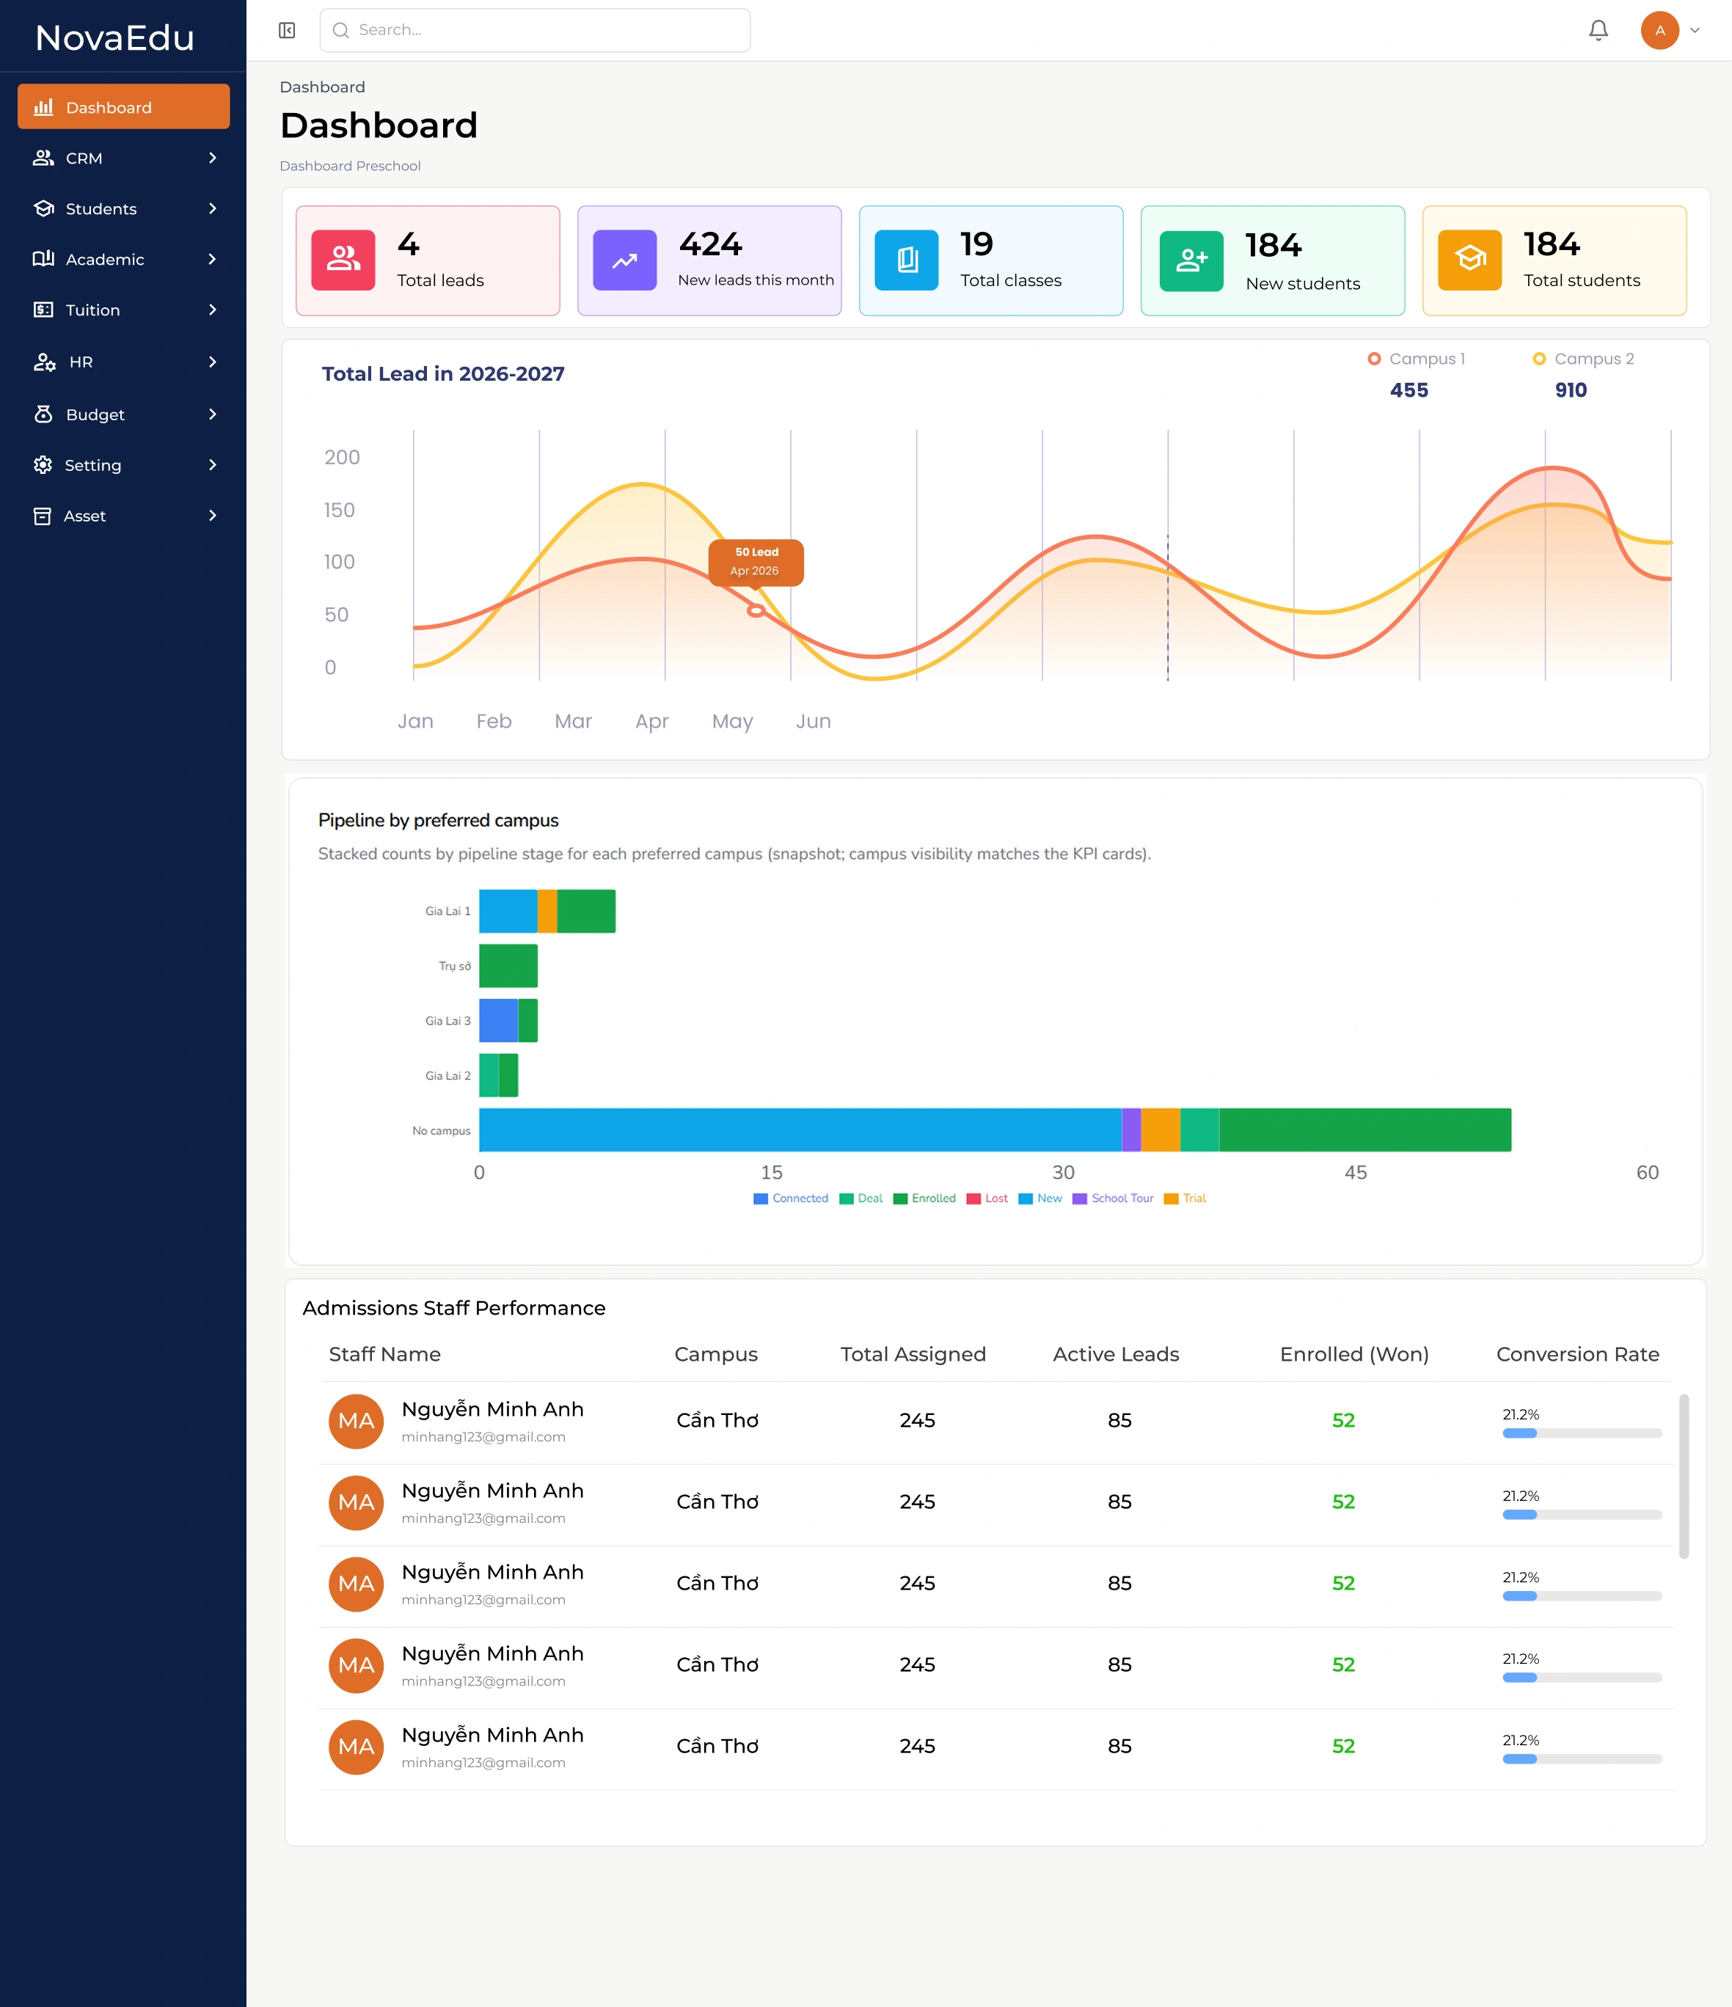This screenshot has height=2007, width=1732.
Task: Open the Academic menu item
Action: pyautogui.click(x=123, y=259)
